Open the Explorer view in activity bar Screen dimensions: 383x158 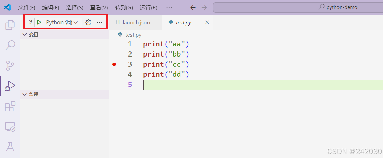10,25
